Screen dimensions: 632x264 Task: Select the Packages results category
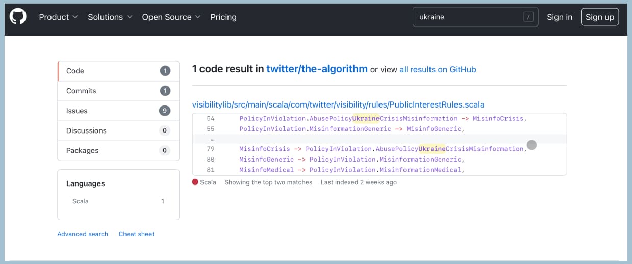(x=118, y=150)
